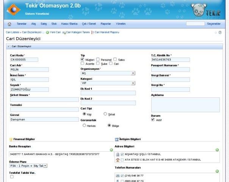Open Cari Kategori Tanımı link
Viewport: 229px width, 182px height.
[78, 32]
